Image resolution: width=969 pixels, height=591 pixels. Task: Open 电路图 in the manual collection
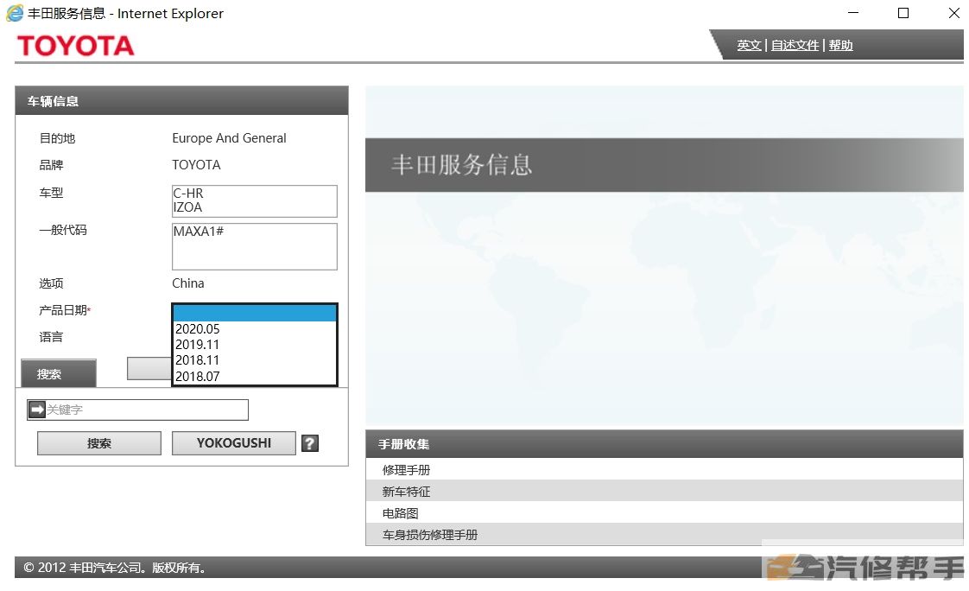coord(664,513)
